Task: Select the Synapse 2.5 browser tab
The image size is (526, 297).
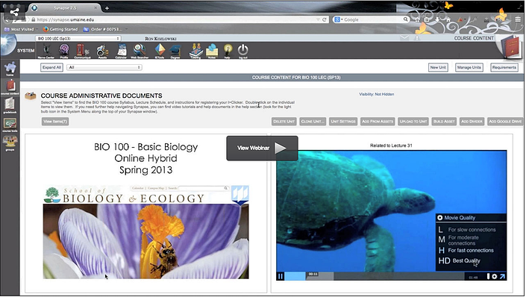Action: click(65, 8)
